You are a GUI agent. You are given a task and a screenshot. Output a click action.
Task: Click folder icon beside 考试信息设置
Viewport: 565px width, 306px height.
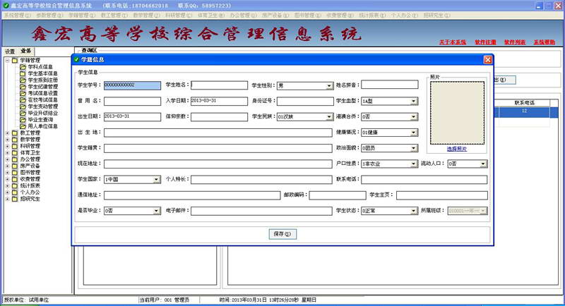[23, 93]
